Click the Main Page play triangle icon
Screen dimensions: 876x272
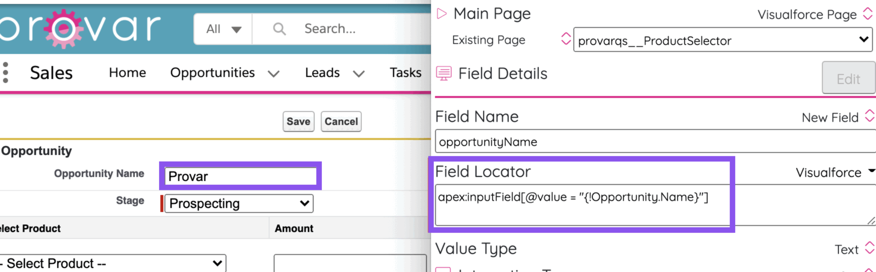442,14
